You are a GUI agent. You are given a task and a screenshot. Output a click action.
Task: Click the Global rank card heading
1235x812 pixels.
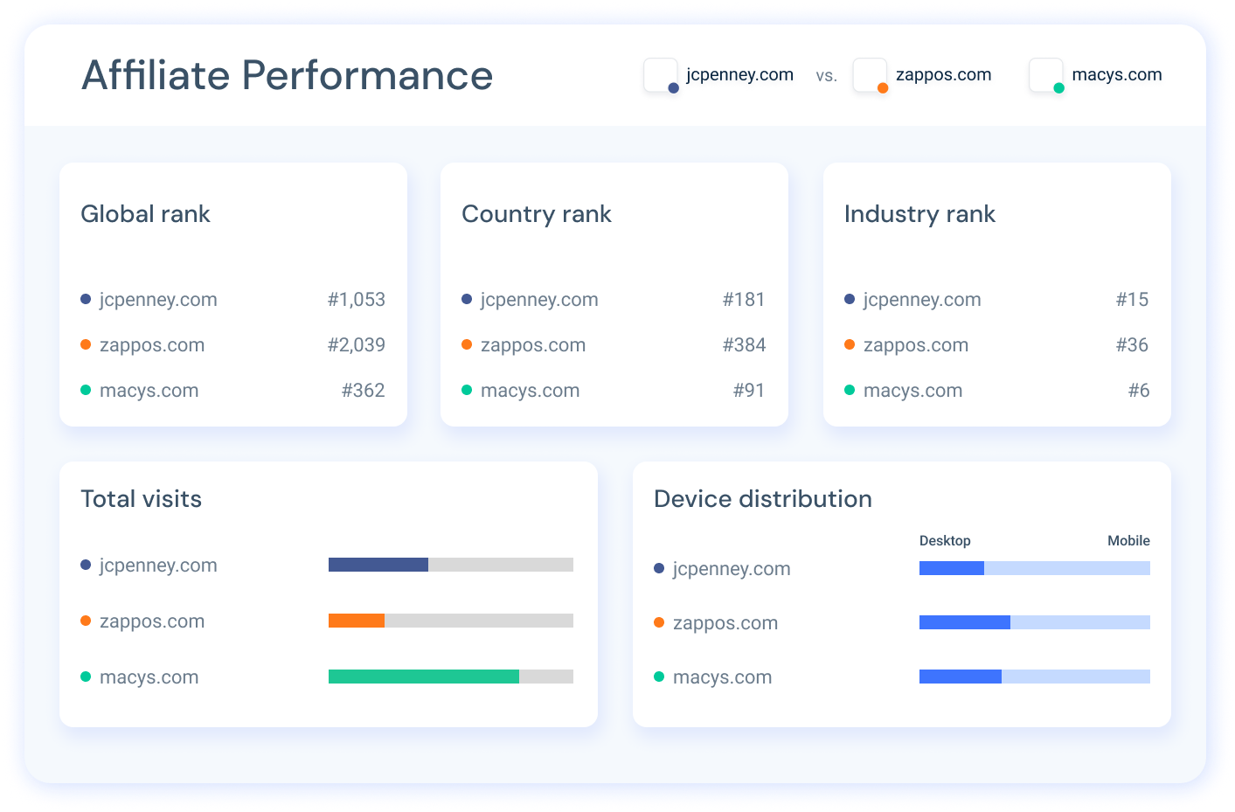(145, 214)
